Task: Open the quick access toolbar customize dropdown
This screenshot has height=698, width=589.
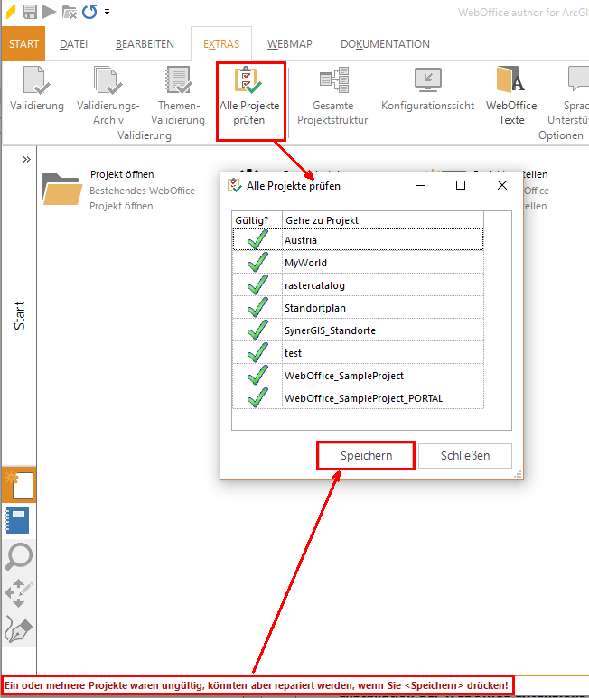Action: [107, 12]
